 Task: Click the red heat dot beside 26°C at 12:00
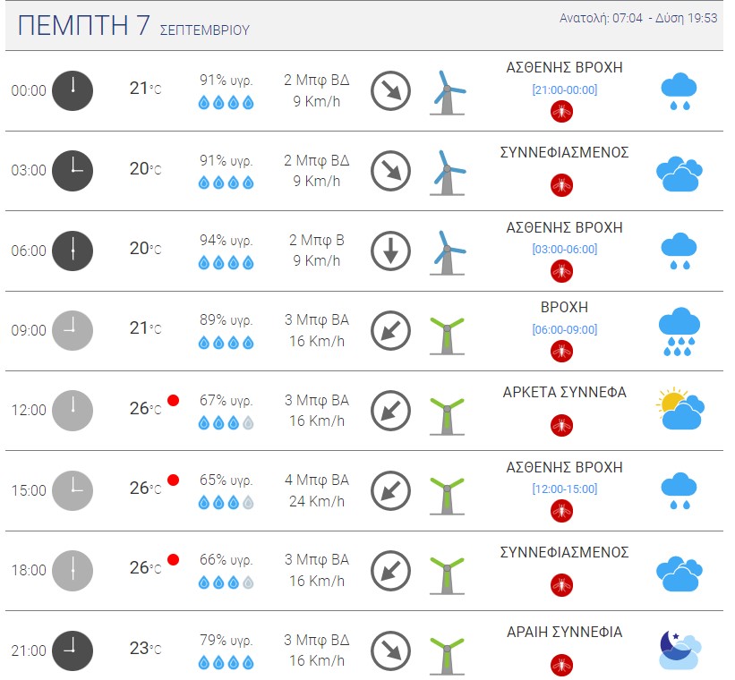[173, 400]
